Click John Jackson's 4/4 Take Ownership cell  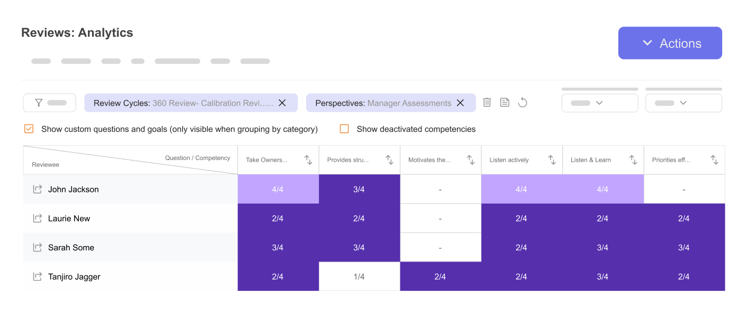click(278, 189)
